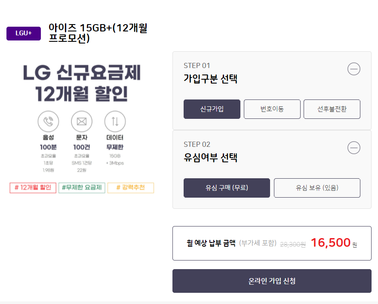The image size is (378, 304).
Task: Click the #무제한 요금제 green tag
Action: pyautogui.click(x=82, y=188)
